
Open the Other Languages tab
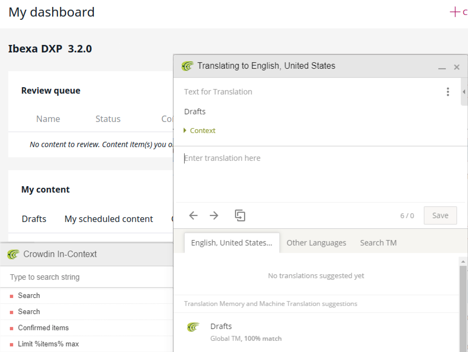point(316,243)
